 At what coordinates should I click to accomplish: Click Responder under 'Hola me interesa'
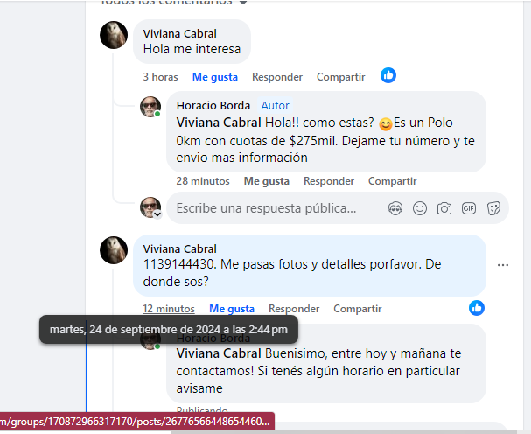277,77
